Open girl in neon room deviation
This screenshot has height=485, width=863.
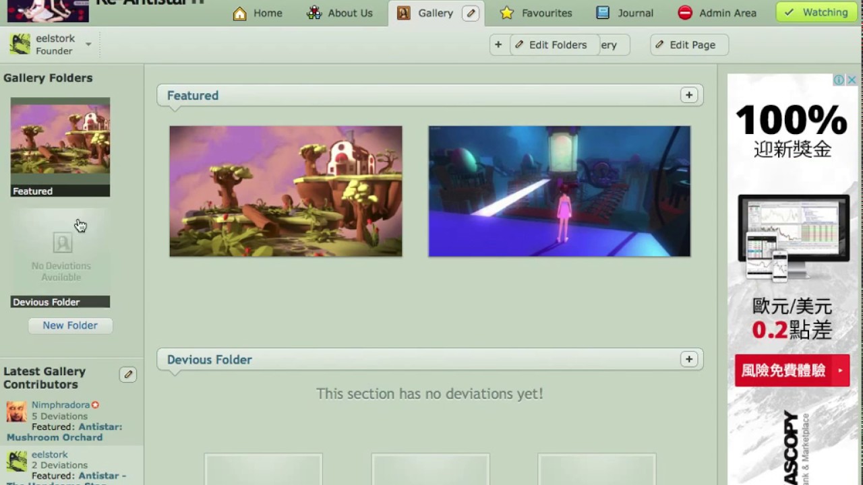(x=560, y=191)
